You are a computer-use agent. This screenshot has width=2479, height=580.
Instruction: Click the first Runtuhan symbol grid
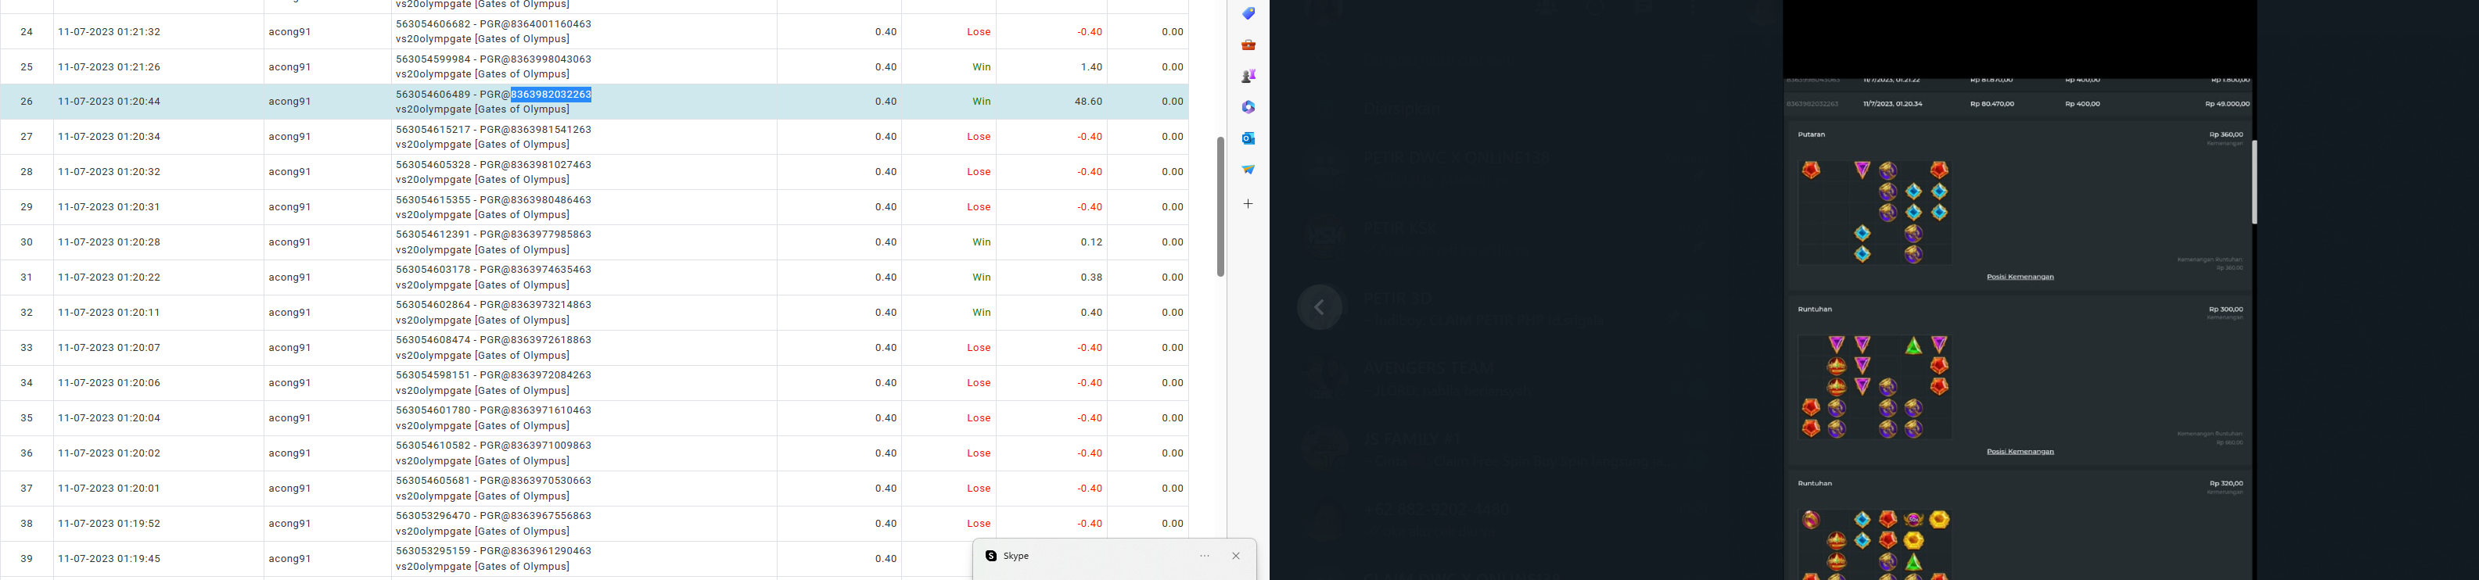(x=1874, y=387)
